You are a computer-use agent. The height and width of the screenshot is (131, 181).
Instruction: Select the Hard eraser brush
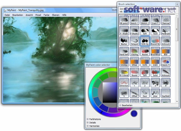pos(155,30)
